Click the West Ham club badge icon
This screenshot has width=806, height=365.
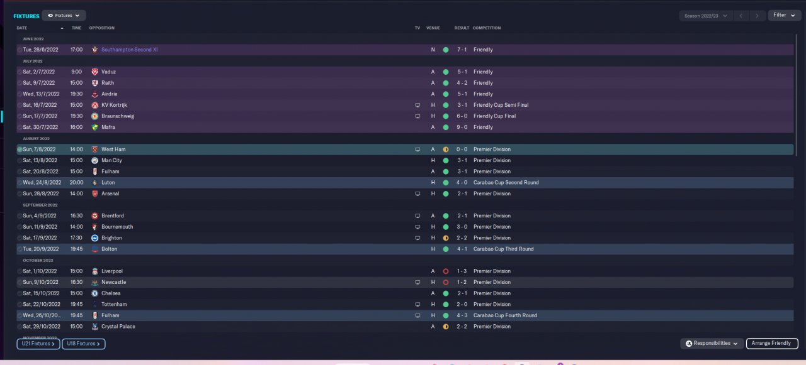pos(94,150)
